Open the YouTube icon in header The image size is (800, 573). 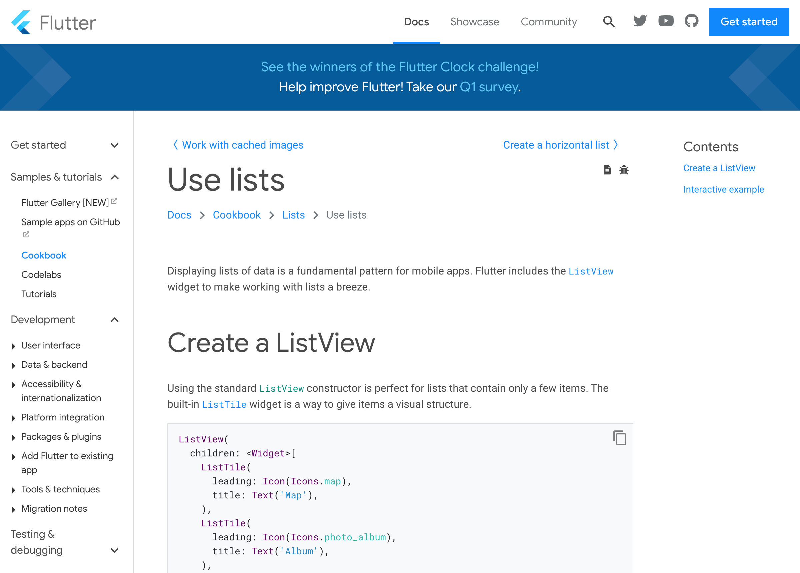[666, 21]
